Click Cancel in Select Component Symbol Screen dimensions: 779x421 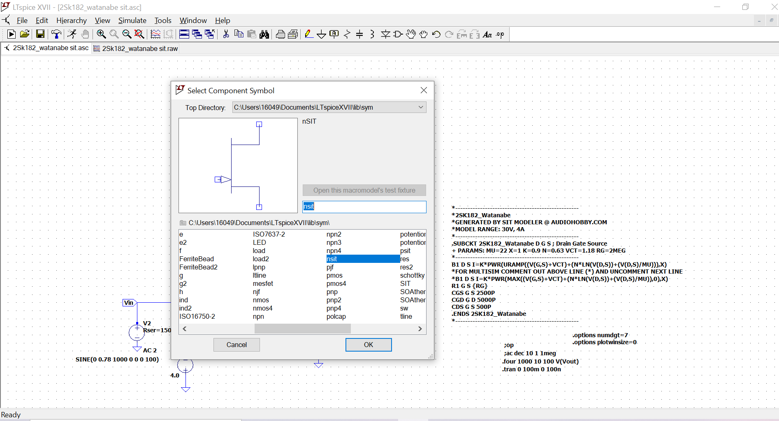click(x=236, y=345)
